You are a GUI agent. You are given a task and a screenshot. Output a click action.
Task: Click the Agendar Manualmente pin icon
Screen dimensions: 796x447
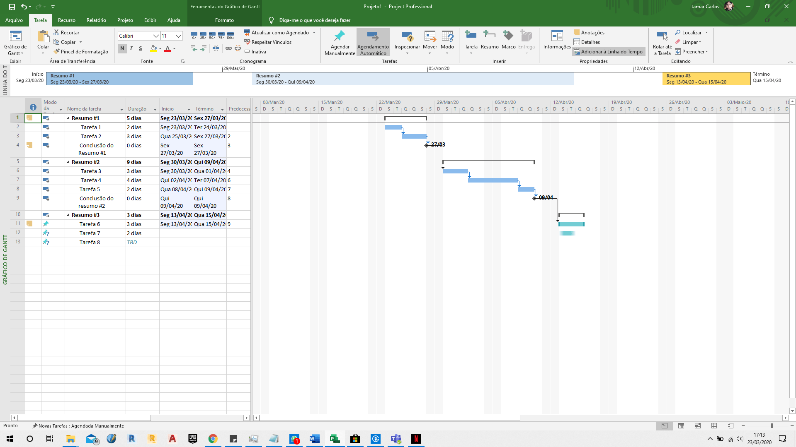(x=340, y=36)
